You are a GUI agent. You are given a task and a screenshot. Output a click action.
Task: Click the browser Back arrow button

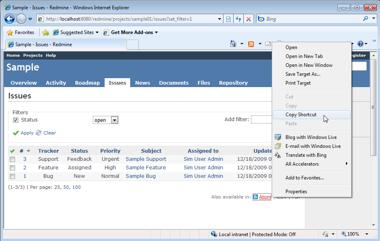tap(9, 19)
